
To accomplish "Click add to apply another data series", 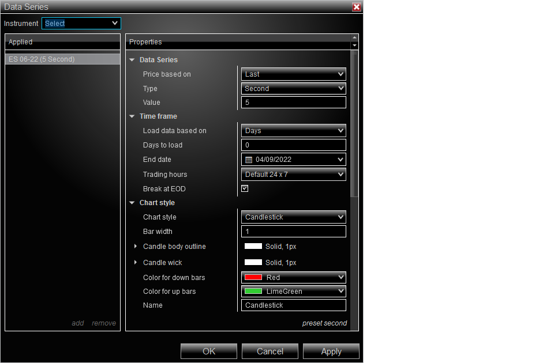I will [77, 323].
